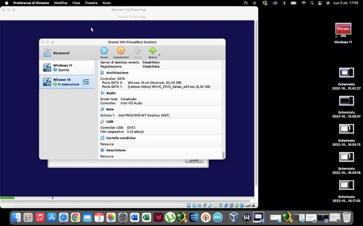Click the USB status bar icon
The height and width of the screenshot is (226, 363).
(x=211, y=205)
